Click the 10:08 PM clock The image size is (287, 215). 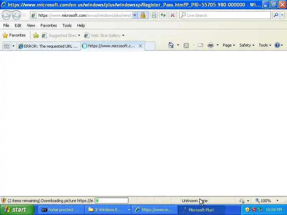click(274, 210)
